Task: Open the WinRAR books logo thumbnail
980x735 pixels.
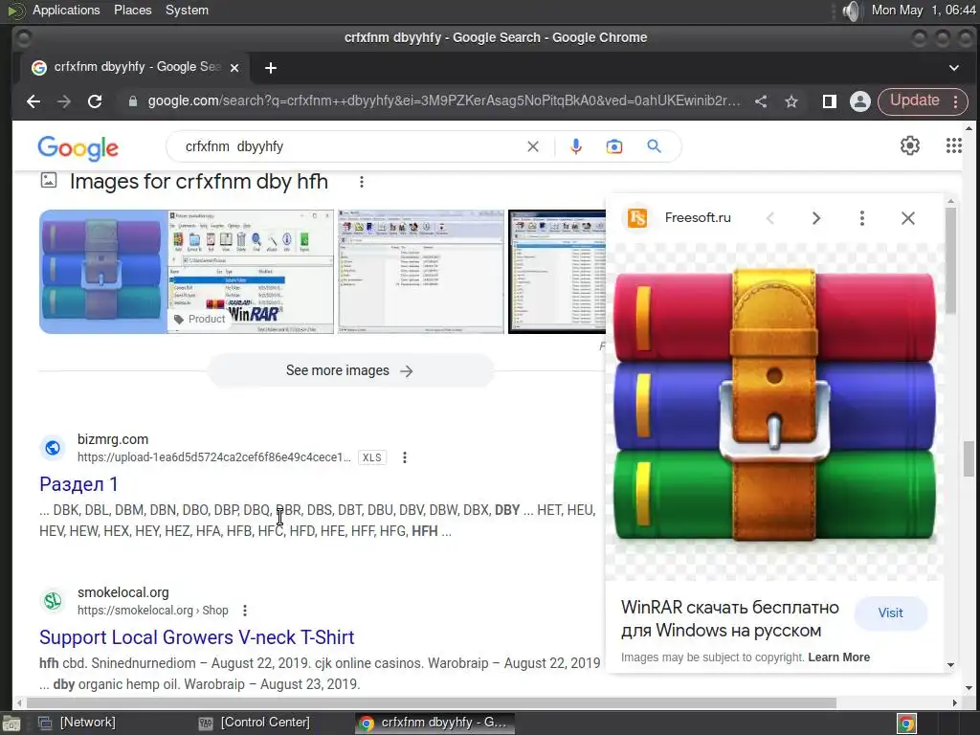Action: click(x=103, y=271)
